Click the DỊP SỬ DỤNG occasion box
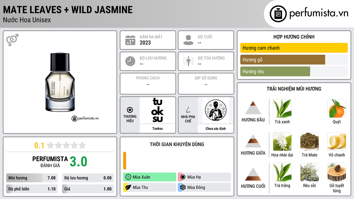This screenshot has width=354, height=199. click(x=206, y=84)
